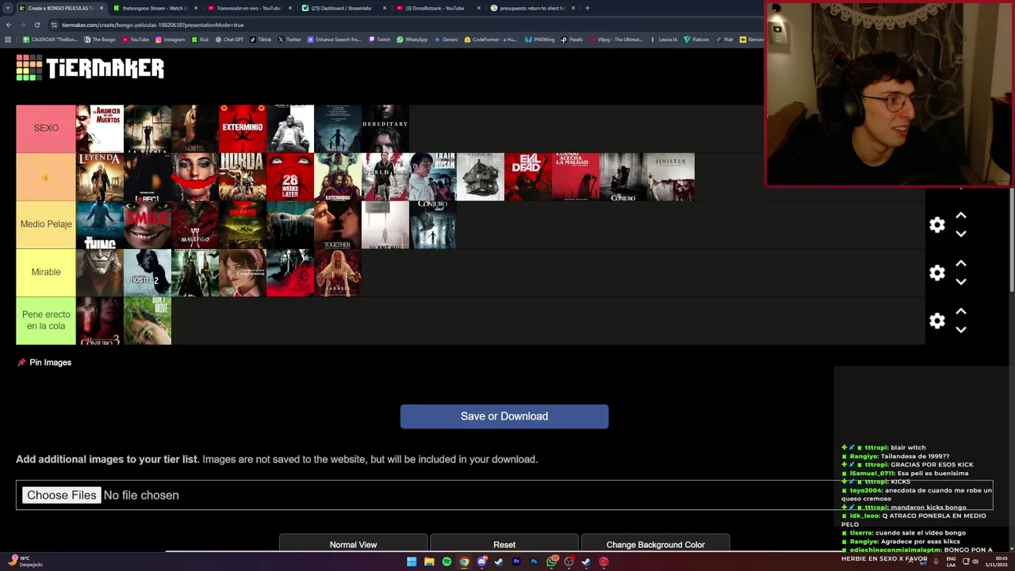Move Pene erecto tier up with arrow
The width and height of the screenshot is (1015, 571).
click(961, 312)
